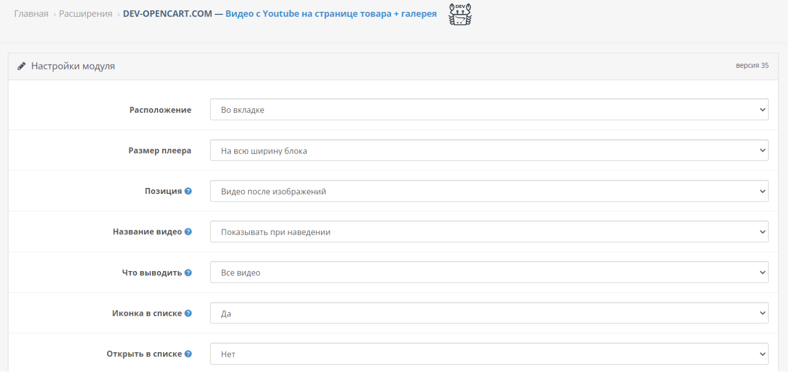Click the DEV-OPENCART.COM heading text
The image size is (788, 372).
pyautogui.click(x=167, y=14)
